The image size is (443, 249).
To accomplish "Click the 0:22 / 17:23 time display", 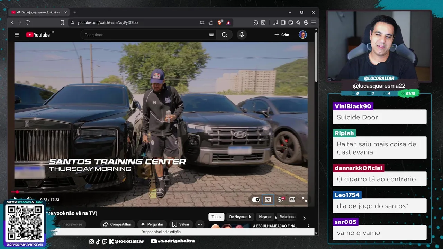I will [x=49, y=200].
